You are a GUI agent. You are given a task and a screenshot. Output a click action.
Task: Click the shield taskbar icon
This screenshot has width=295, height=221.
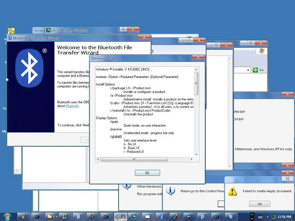click(231, 217)
